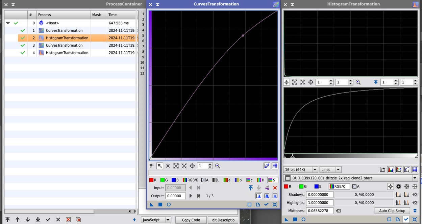Screen dimensions: 422x224
Task: Select cubic spline interpolation button
Action: pos(267,196)
